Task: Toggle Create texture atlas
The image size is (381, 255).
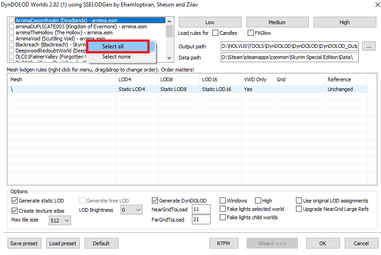Action: 14,211
